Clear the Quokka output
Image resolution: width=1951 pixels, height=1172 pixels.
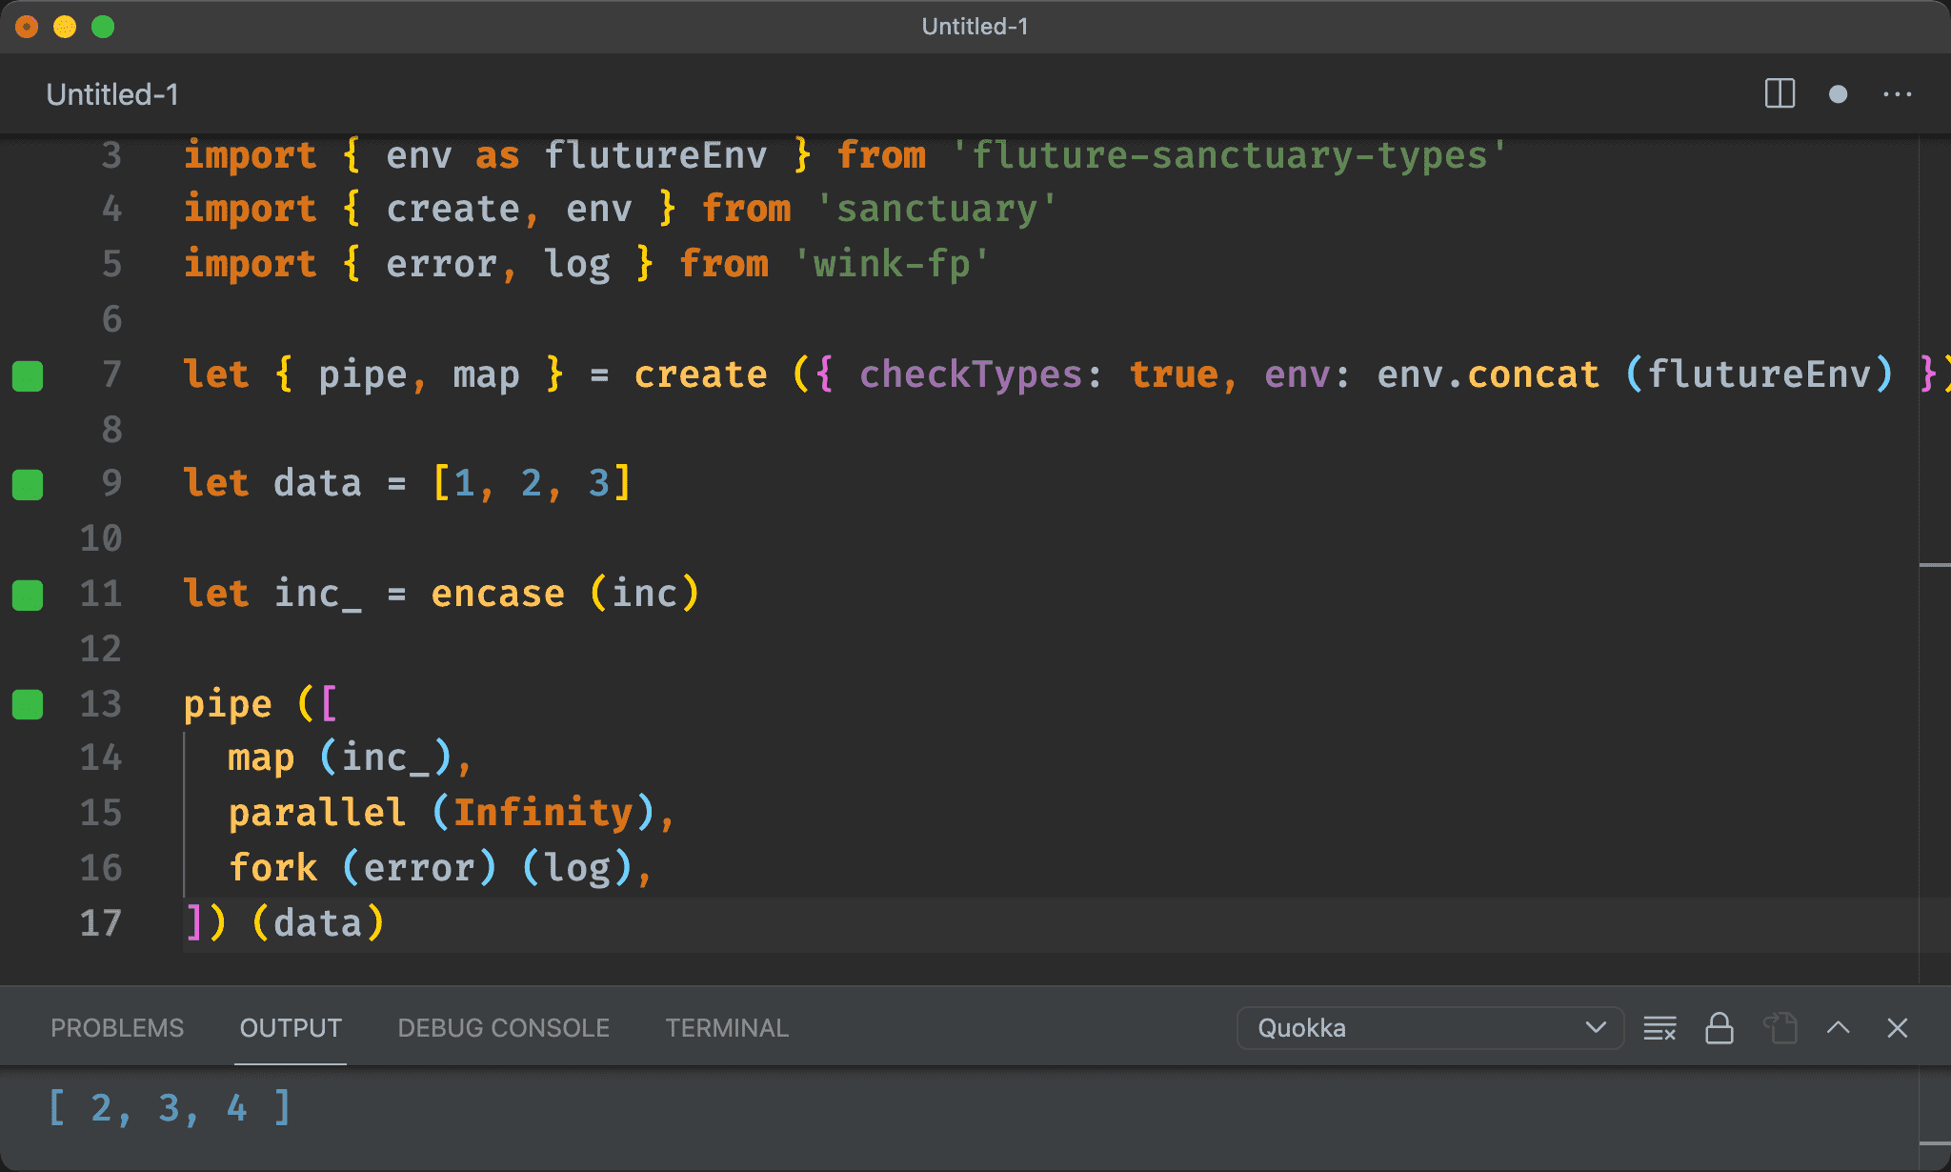click(1659, 1028)
